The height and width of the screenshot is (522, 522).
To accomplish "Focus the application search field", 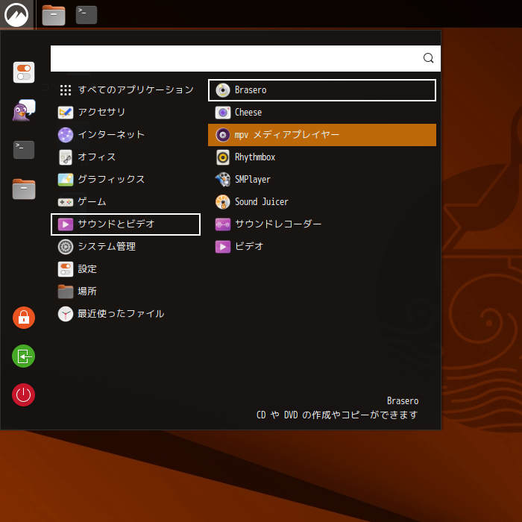I will click(x=245, y=58).
